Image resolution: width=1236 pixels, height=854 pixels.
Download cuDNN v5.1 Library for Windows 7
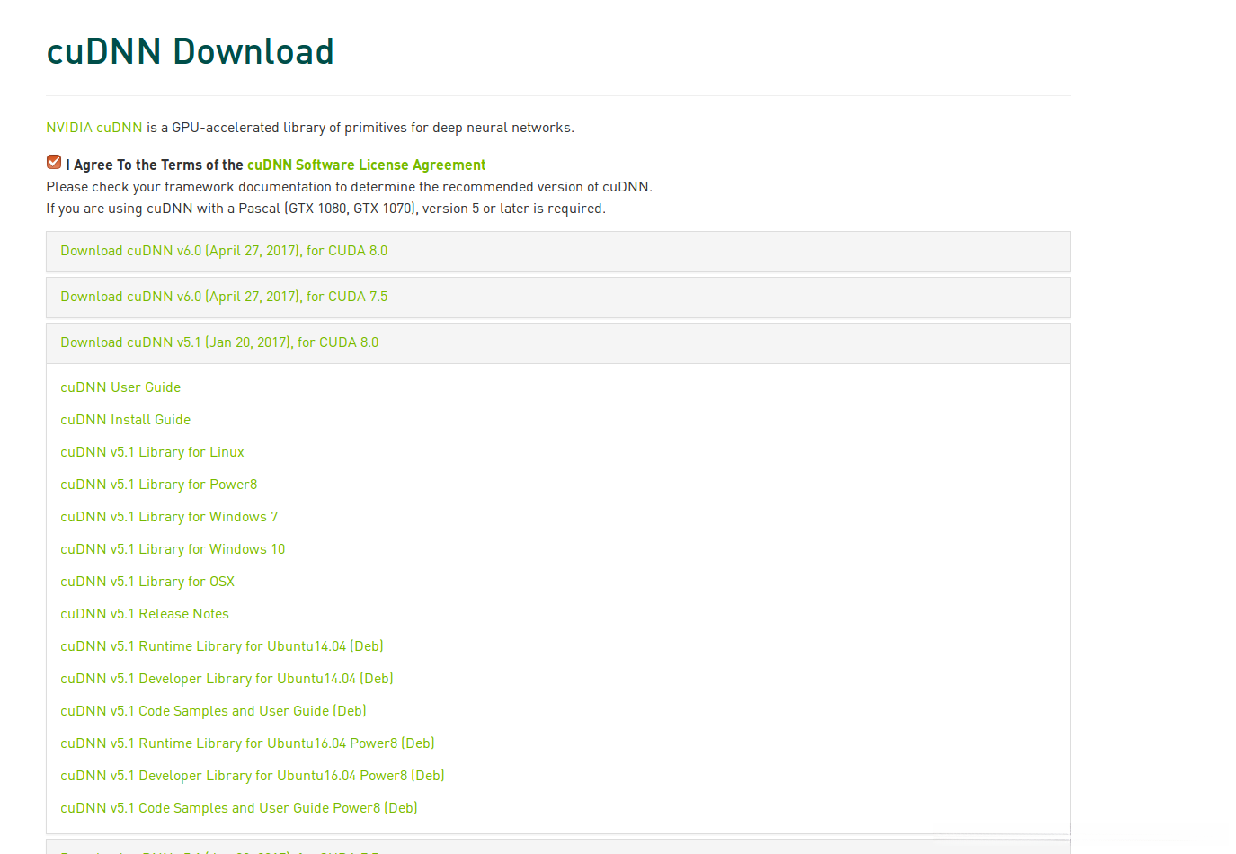click(x=169, y=517)
